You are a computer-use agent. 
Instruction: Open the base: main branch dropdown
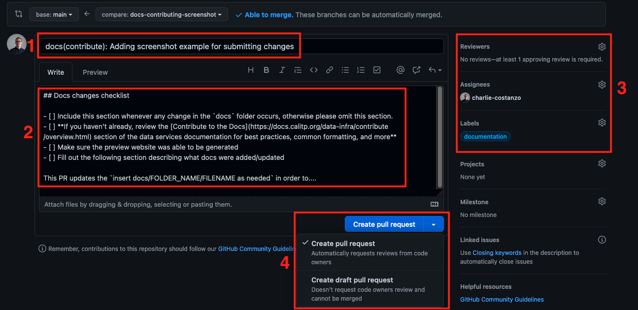(x=54, y=15)
